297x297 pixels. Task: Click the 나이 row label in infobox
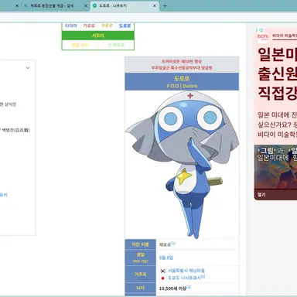(x=140, y=288)
